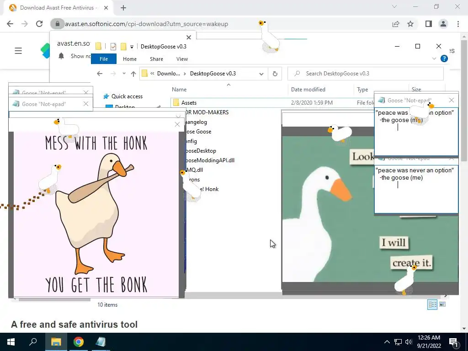Viewport: 468px width, 351px height.
Task: Reload the Avast download page
Action: click(39, 24)
